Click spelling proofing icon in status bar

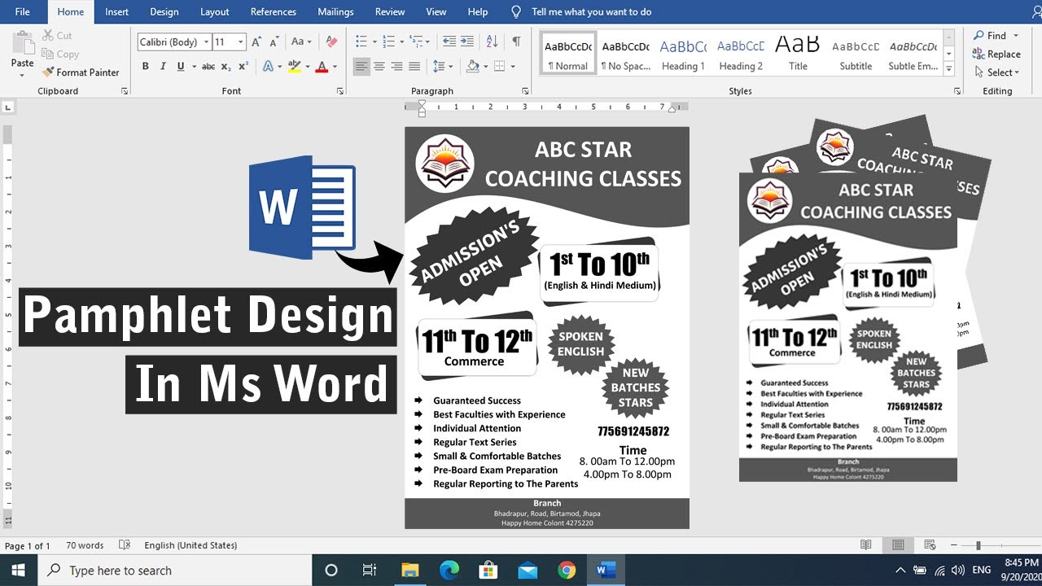pyautogui.click(x=125, y=545)
